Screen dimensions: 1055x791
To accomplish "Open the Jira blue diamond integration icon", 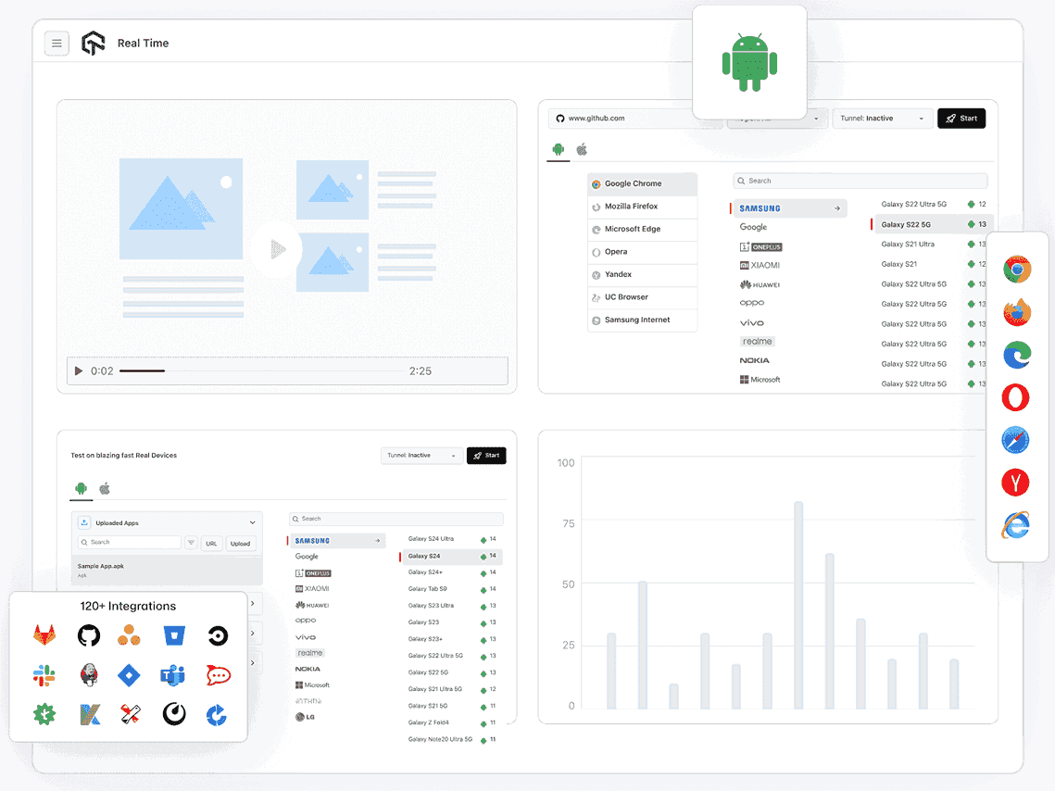I will click(x=129, y=674).
